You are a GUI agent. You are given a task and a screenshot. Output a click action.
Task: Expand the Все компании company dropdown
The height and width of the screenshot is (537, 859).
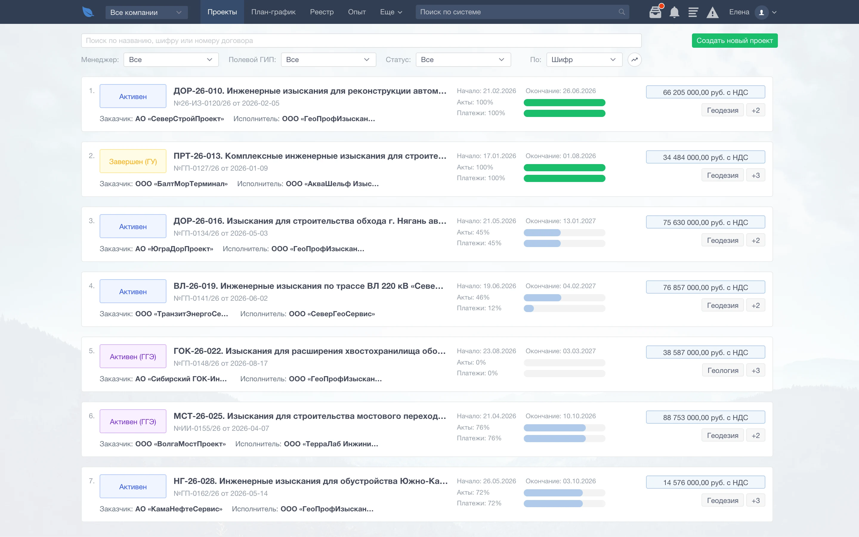point(147,13)
